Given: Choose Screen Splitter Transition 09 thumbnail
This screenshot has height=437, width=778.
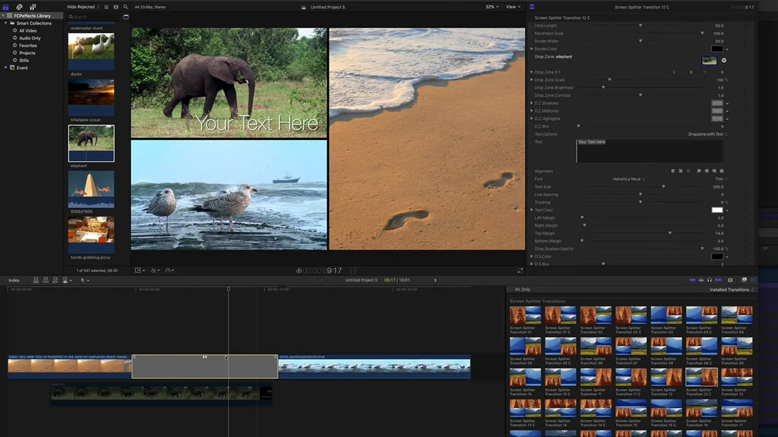Looking at the screenshot, I should [737, 346].
